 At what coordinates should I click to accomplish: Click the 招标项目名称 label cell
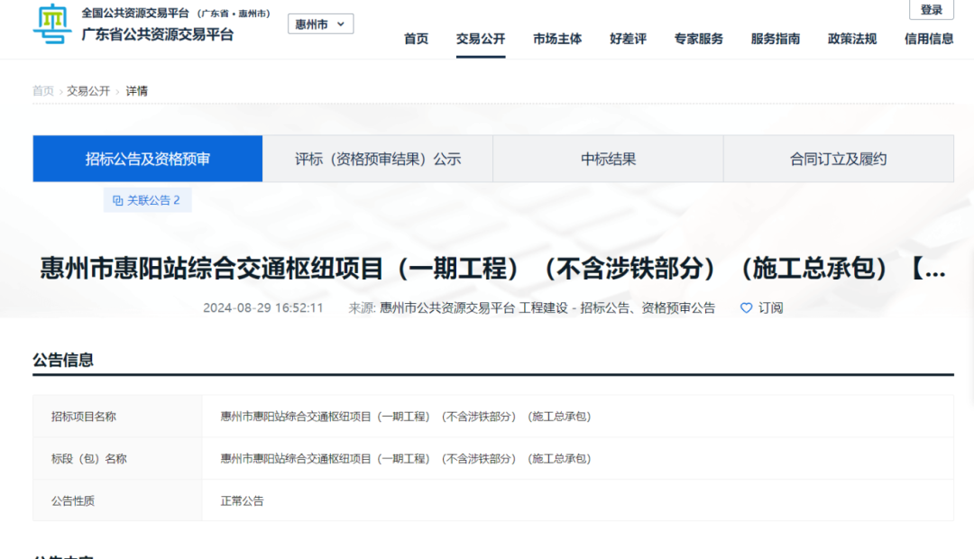click(117, 417)
